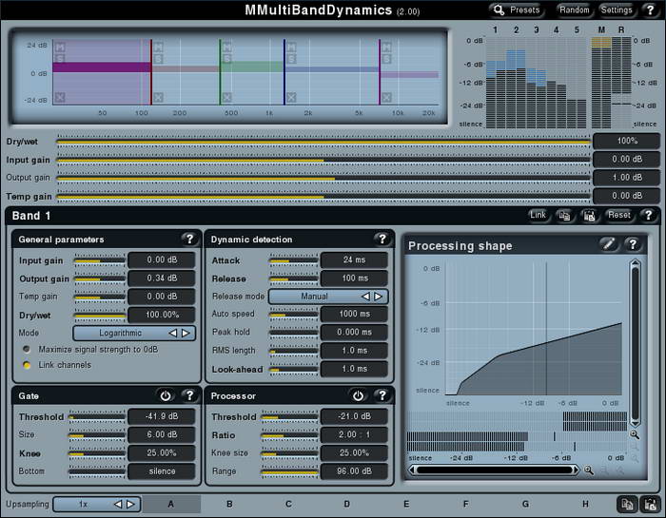The height and width of the screenshot is (518, 666).
Task: Click the main Output gain slider
Action: 323,178
